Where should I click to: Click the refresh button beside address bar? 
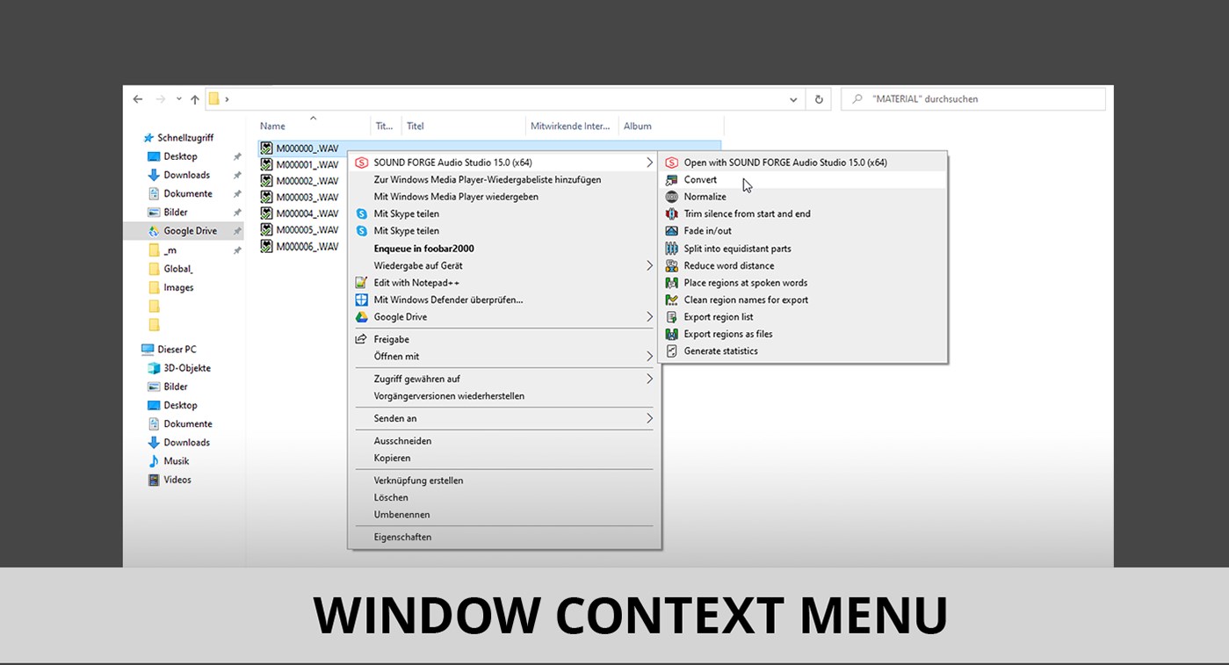point(819,99)
